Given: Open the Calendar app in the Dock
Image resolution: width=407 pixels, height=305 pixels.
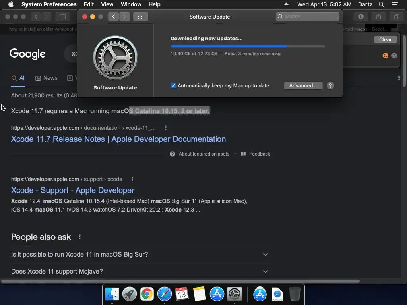Looking at the screenshot, I should click(x=182, y=294).
